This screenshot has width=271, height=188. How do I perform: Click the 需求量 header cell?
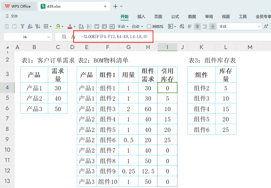click(x=58, y=75)
